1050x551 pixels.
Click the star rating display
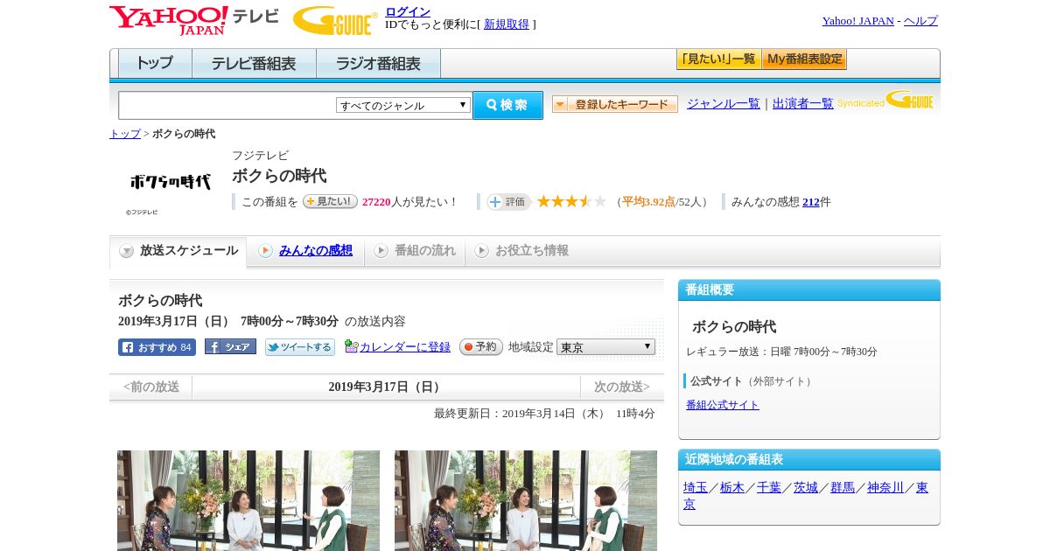pos(571,201)
